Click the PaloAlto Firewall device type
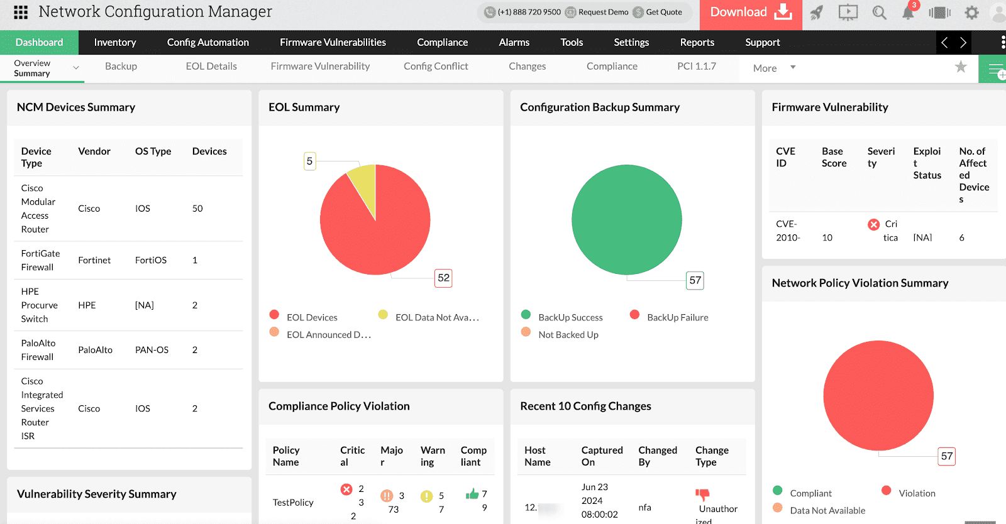1006x524 pixels. click(38, 350)
